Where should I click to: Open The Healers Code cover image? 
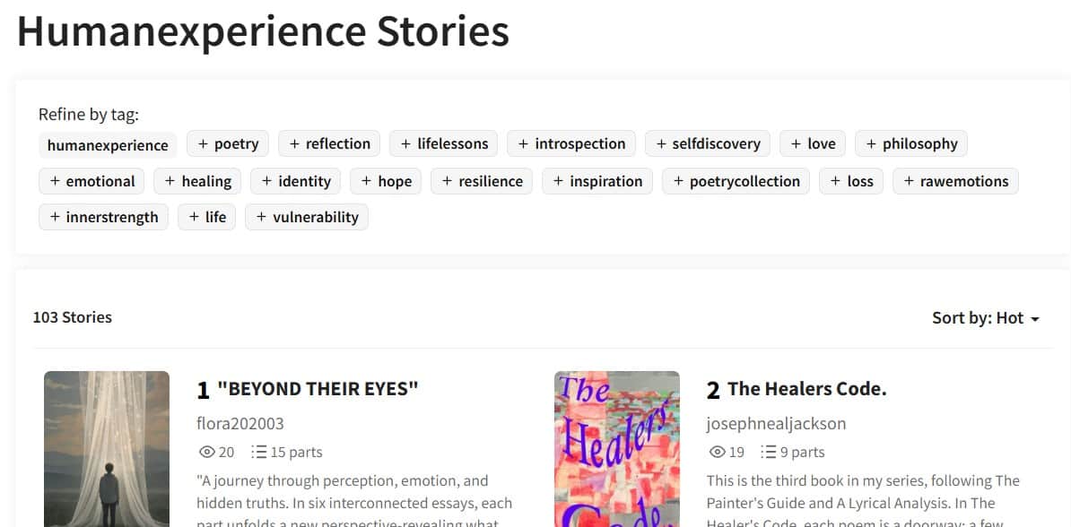click(x=617, y=448)
